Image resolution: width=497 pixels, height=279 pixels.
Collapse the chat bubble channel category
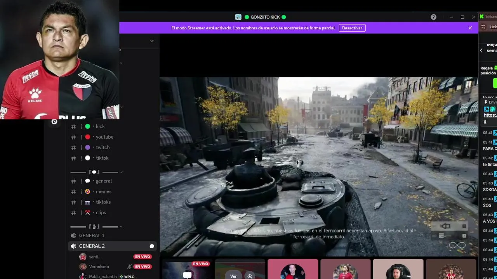[96, 172]
